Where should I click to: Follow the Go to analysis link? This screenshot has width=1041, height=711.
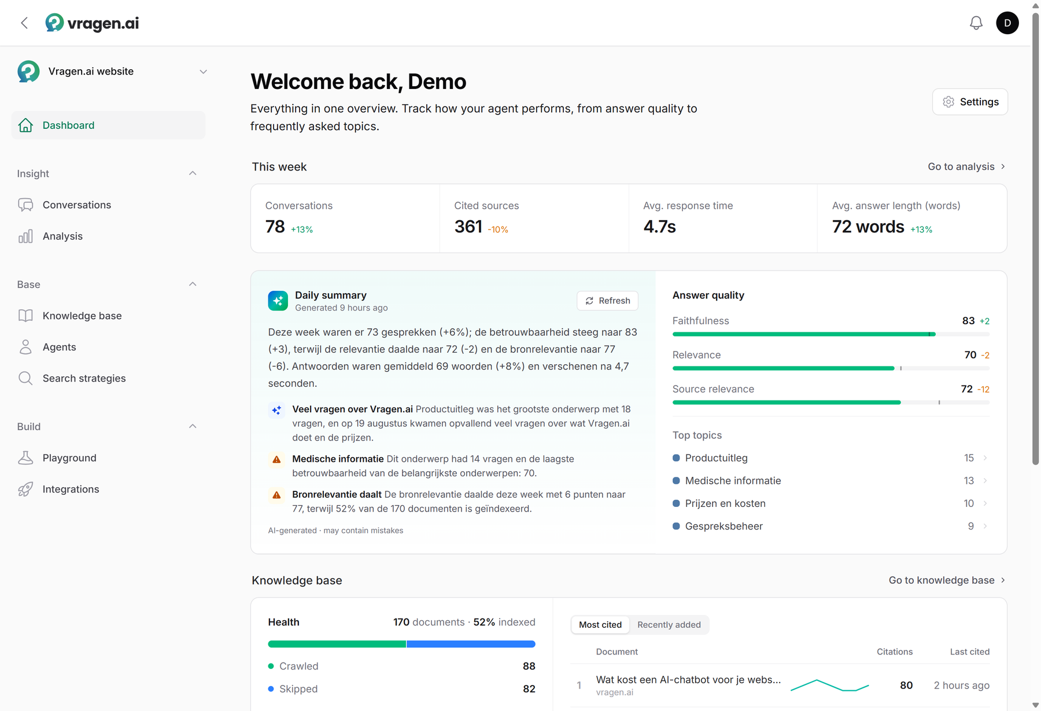(966, 166)
